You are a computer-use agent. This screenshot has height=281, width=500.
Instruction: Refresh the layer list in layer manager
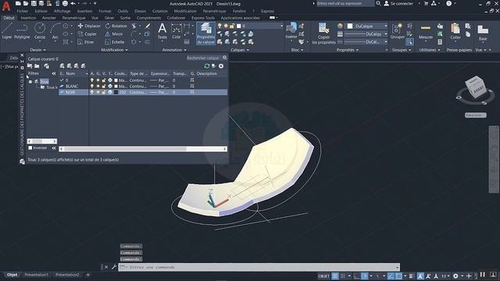tap(206, 66)
